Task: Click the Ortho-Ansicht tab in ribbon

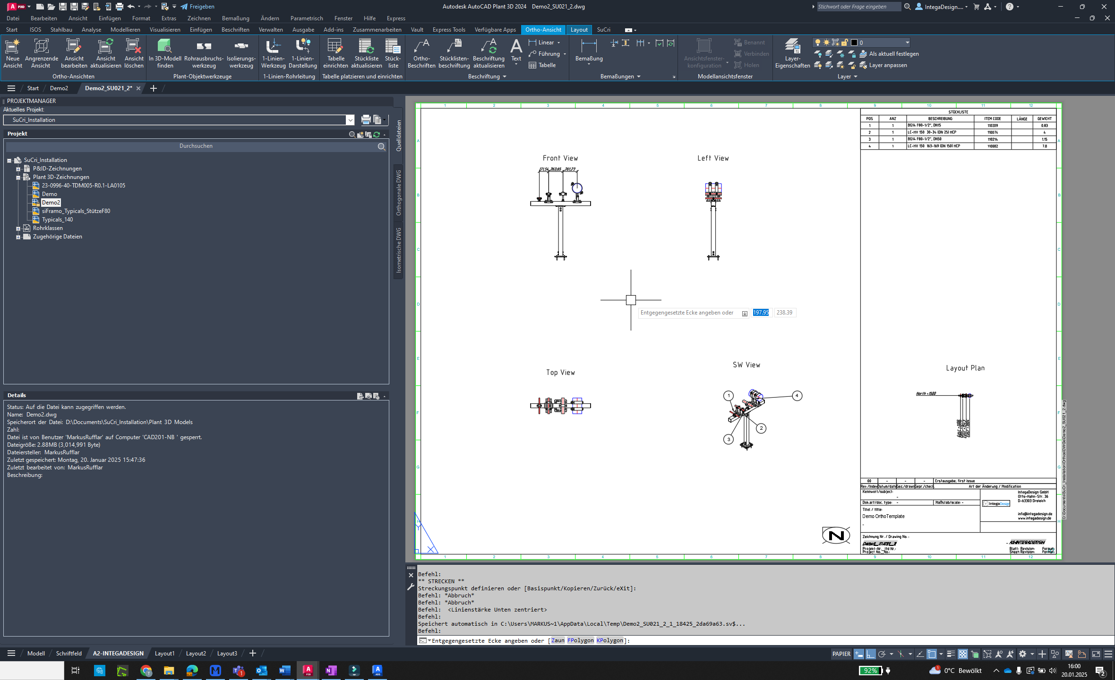Action: click(543, 29)
